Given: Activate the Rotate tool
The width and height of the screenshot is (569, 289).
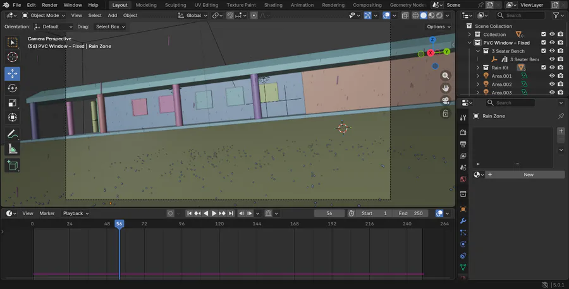Looking at the screenshot, I should pos(13,88).
